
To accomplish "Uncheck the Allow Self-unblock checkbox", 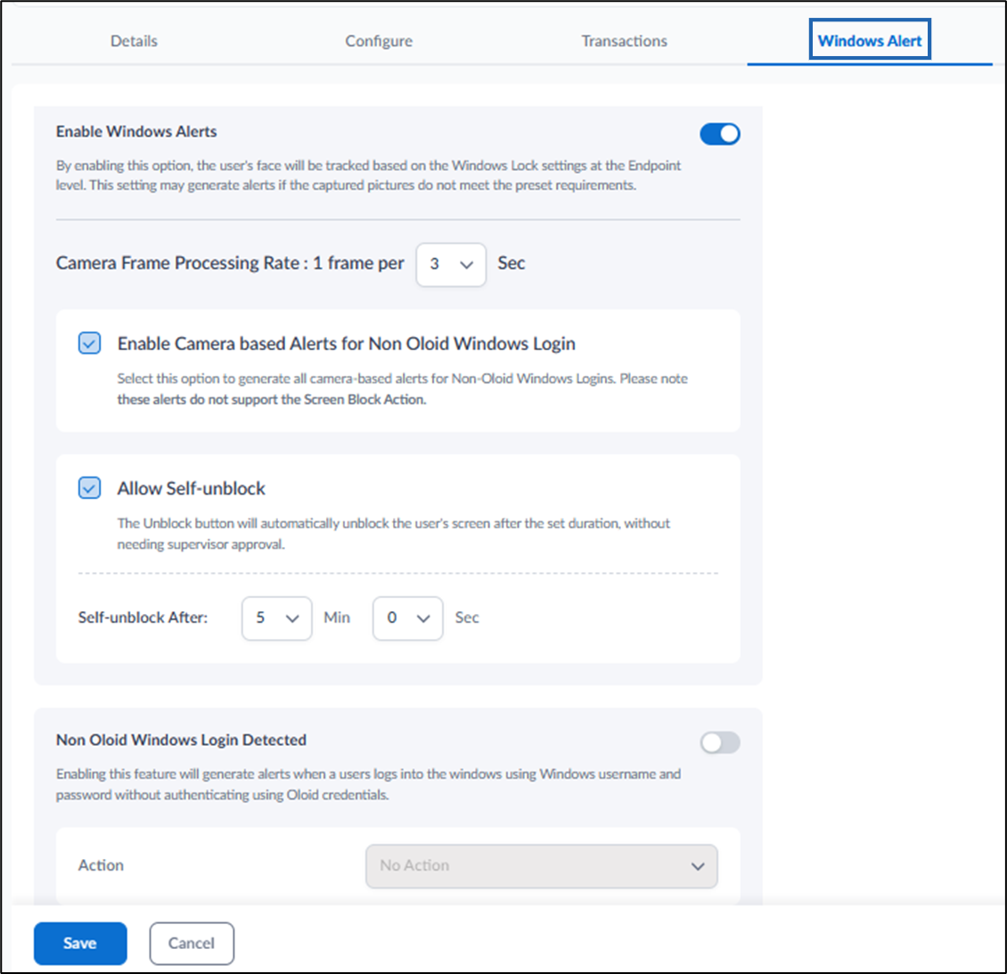I will tap(89, 488).
